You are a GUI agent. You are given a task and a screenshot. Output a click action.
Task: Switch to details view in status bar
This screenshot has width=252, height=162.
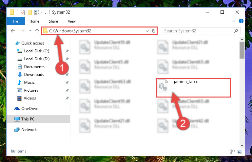coord(233,152)
